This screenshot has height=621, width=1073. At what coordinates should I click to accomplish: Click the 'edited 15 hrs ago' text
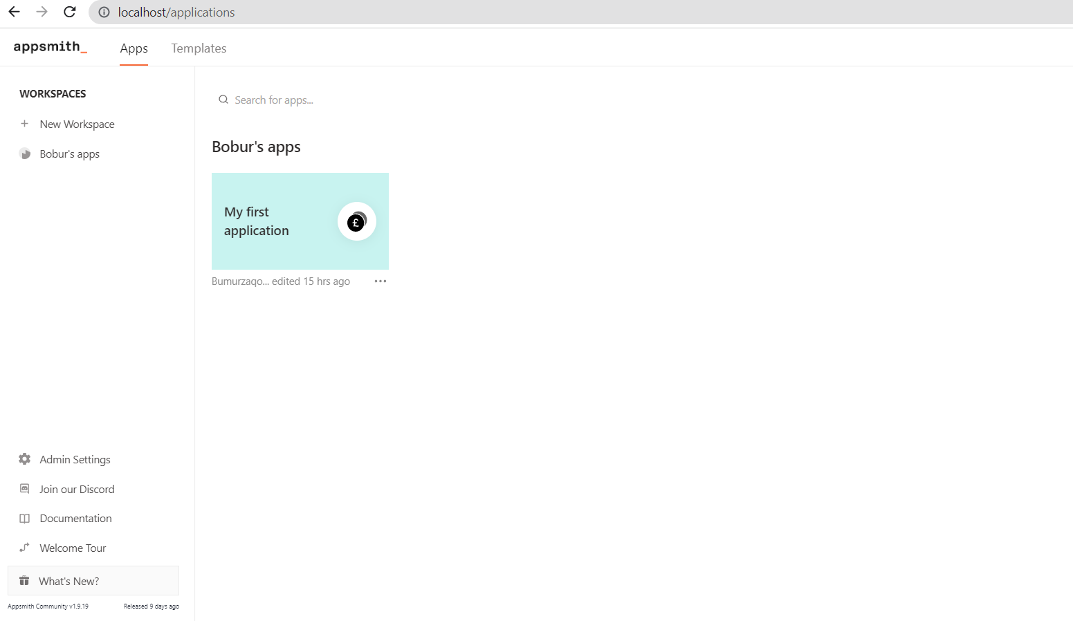[311, 281]
